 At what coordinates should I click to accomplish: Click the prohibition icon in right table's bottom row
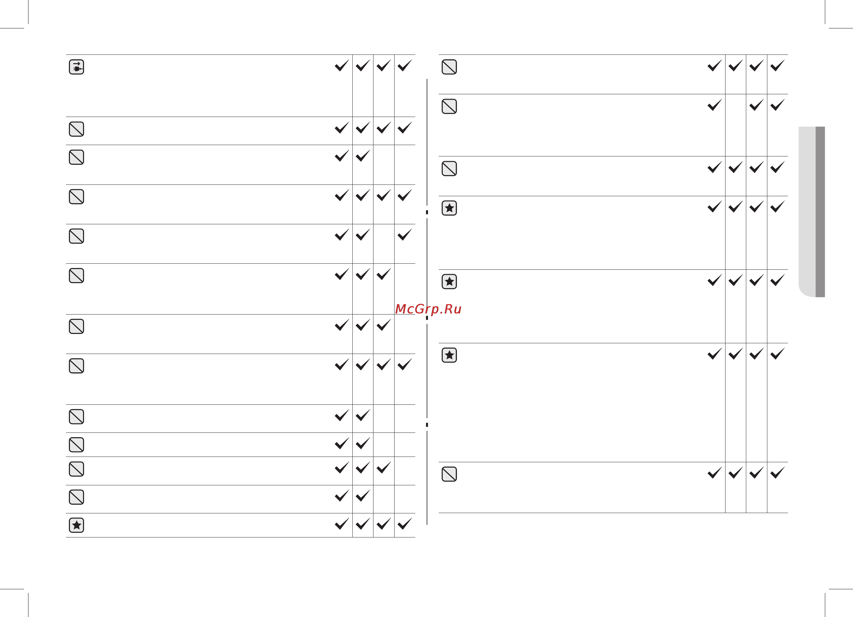click(449, 474)
